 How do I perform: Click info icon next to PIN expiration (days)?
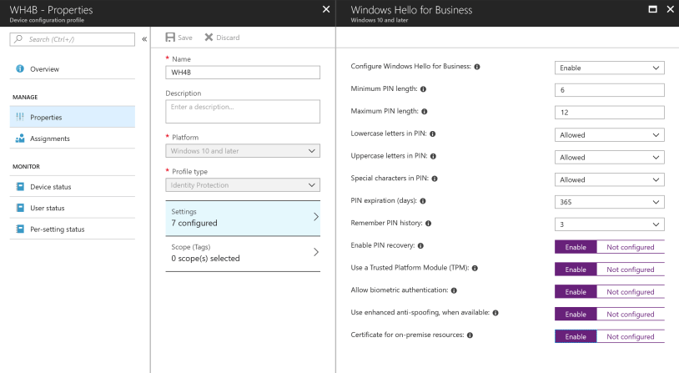coord(425,201)
